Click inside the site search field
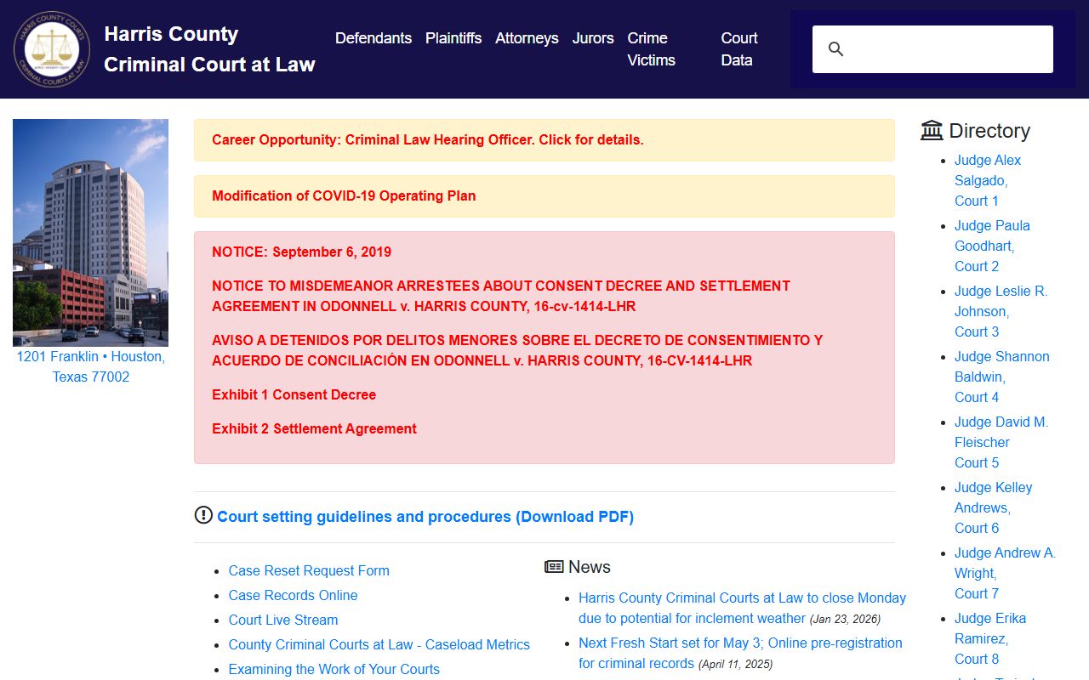The image size is (1089, 680). (932, 49)
